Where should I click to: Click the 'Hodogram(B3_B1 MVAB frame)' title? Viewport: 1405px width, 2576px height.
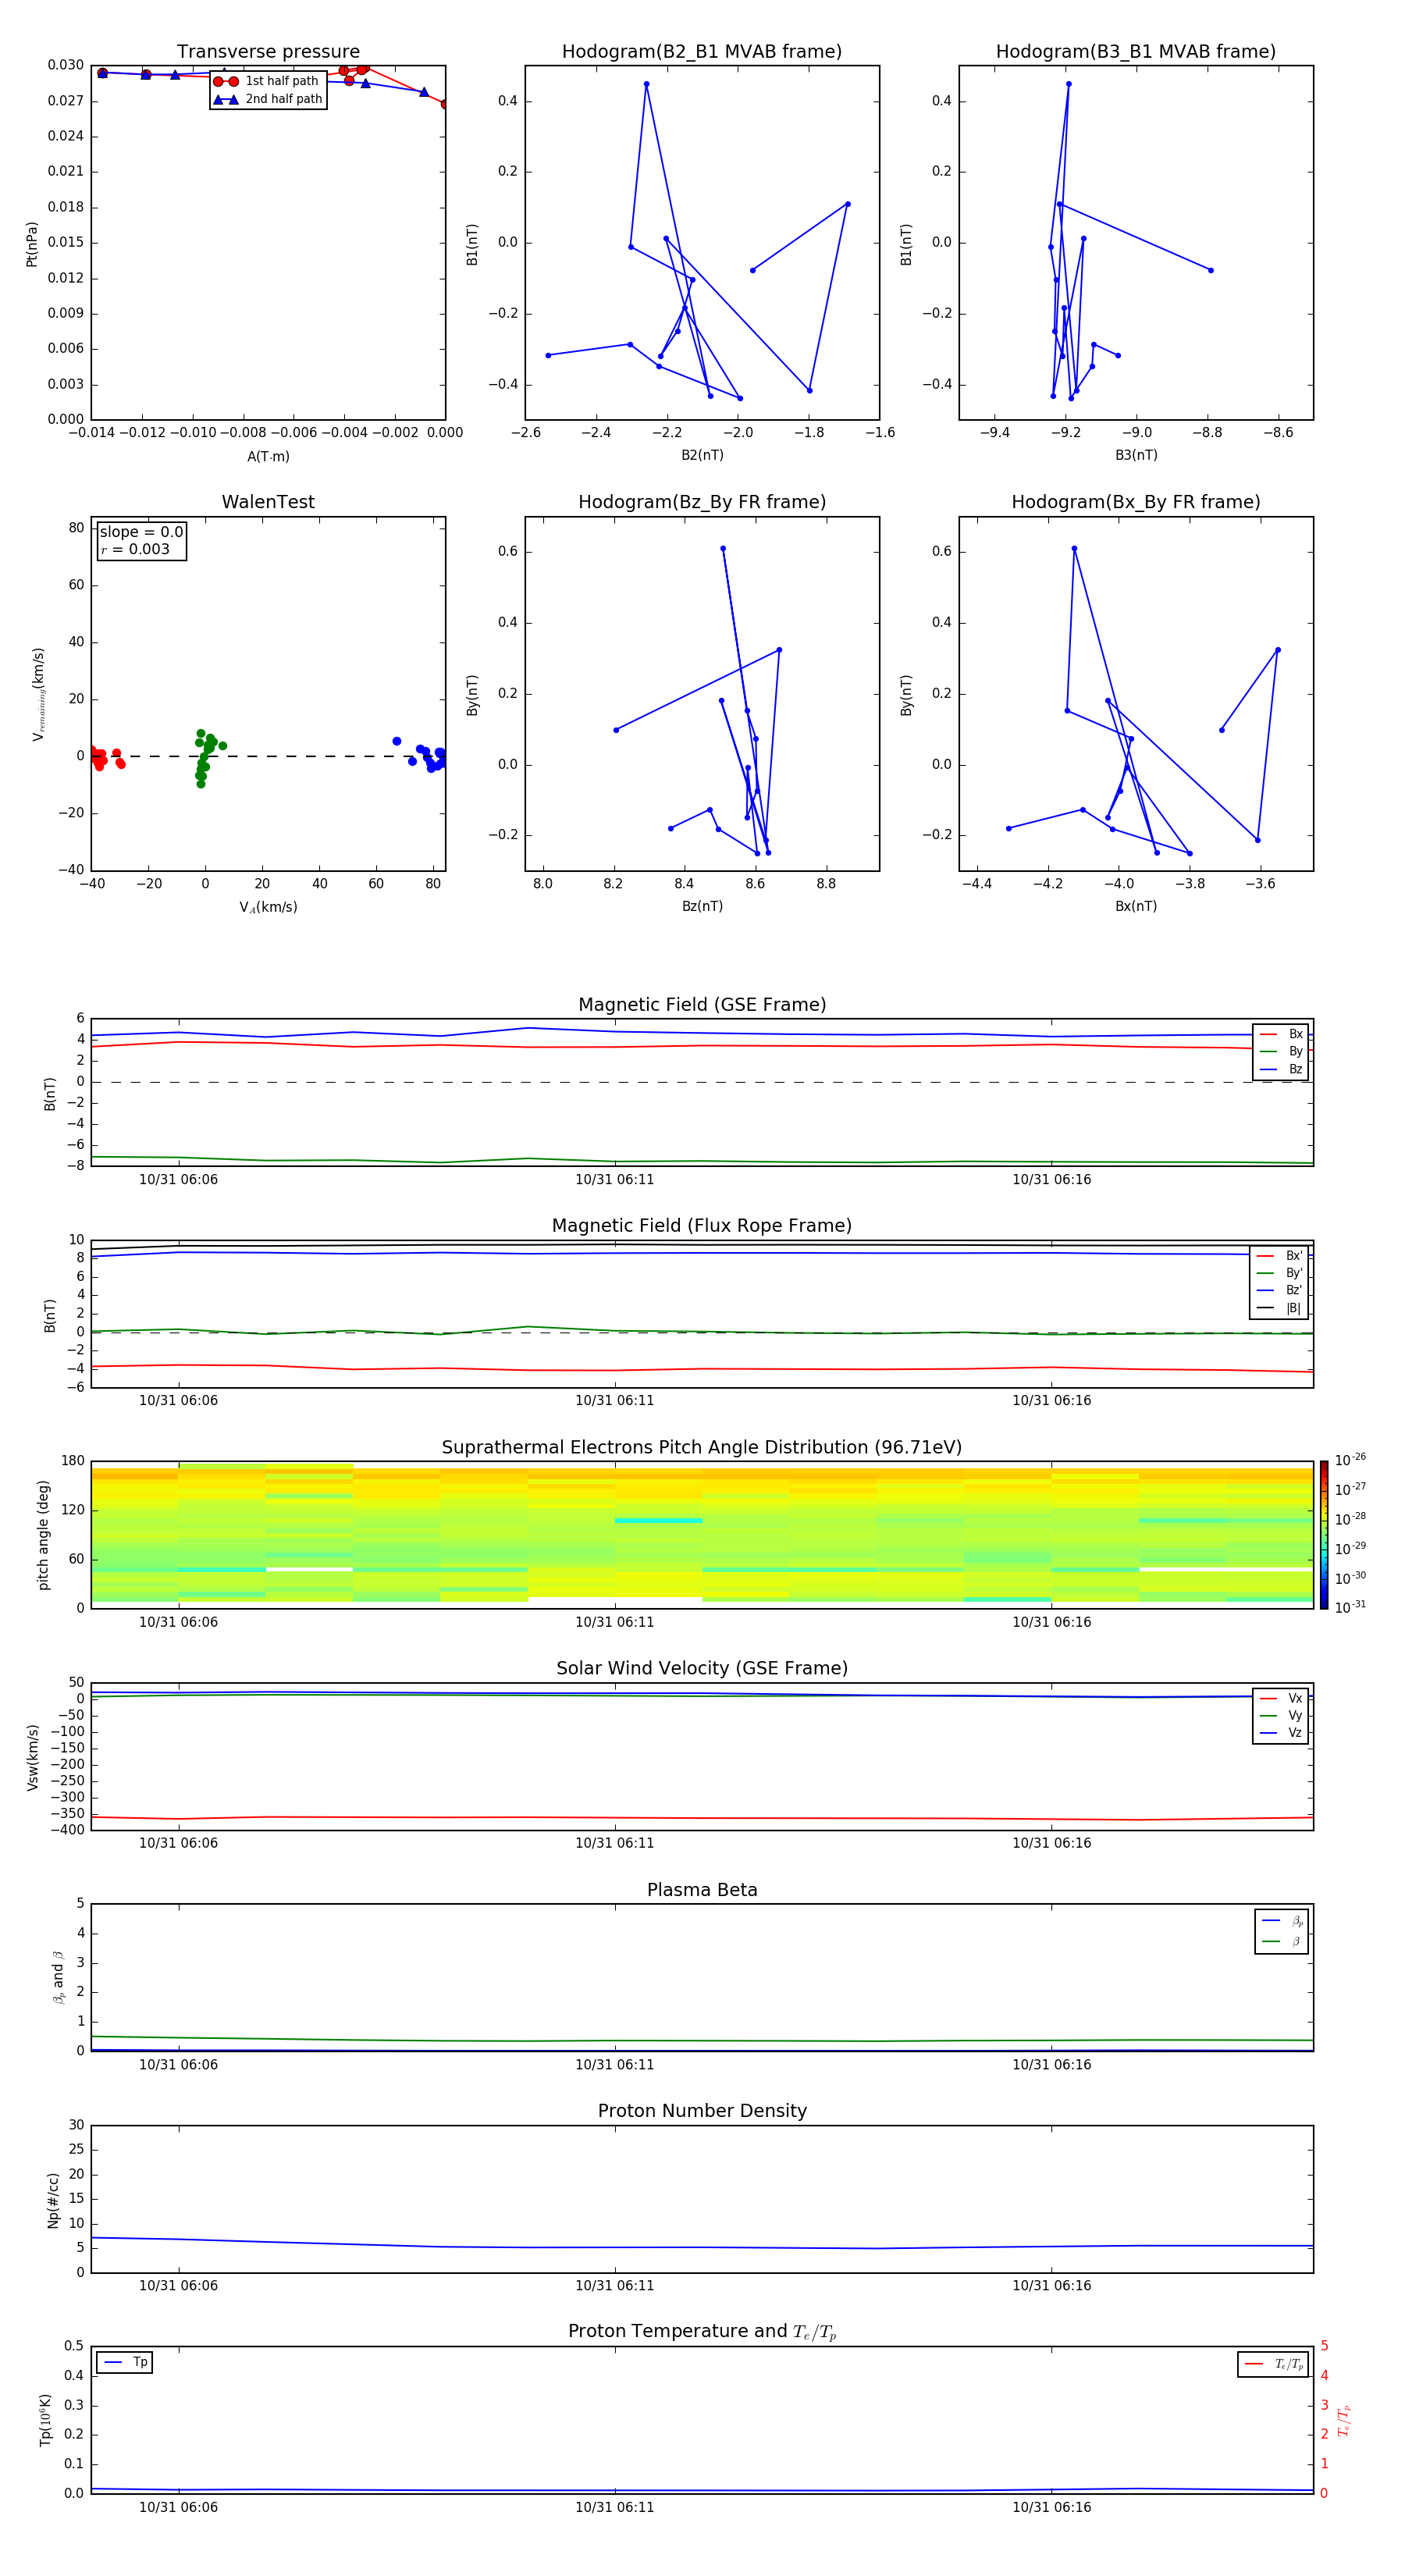(x=1136, y=52)
